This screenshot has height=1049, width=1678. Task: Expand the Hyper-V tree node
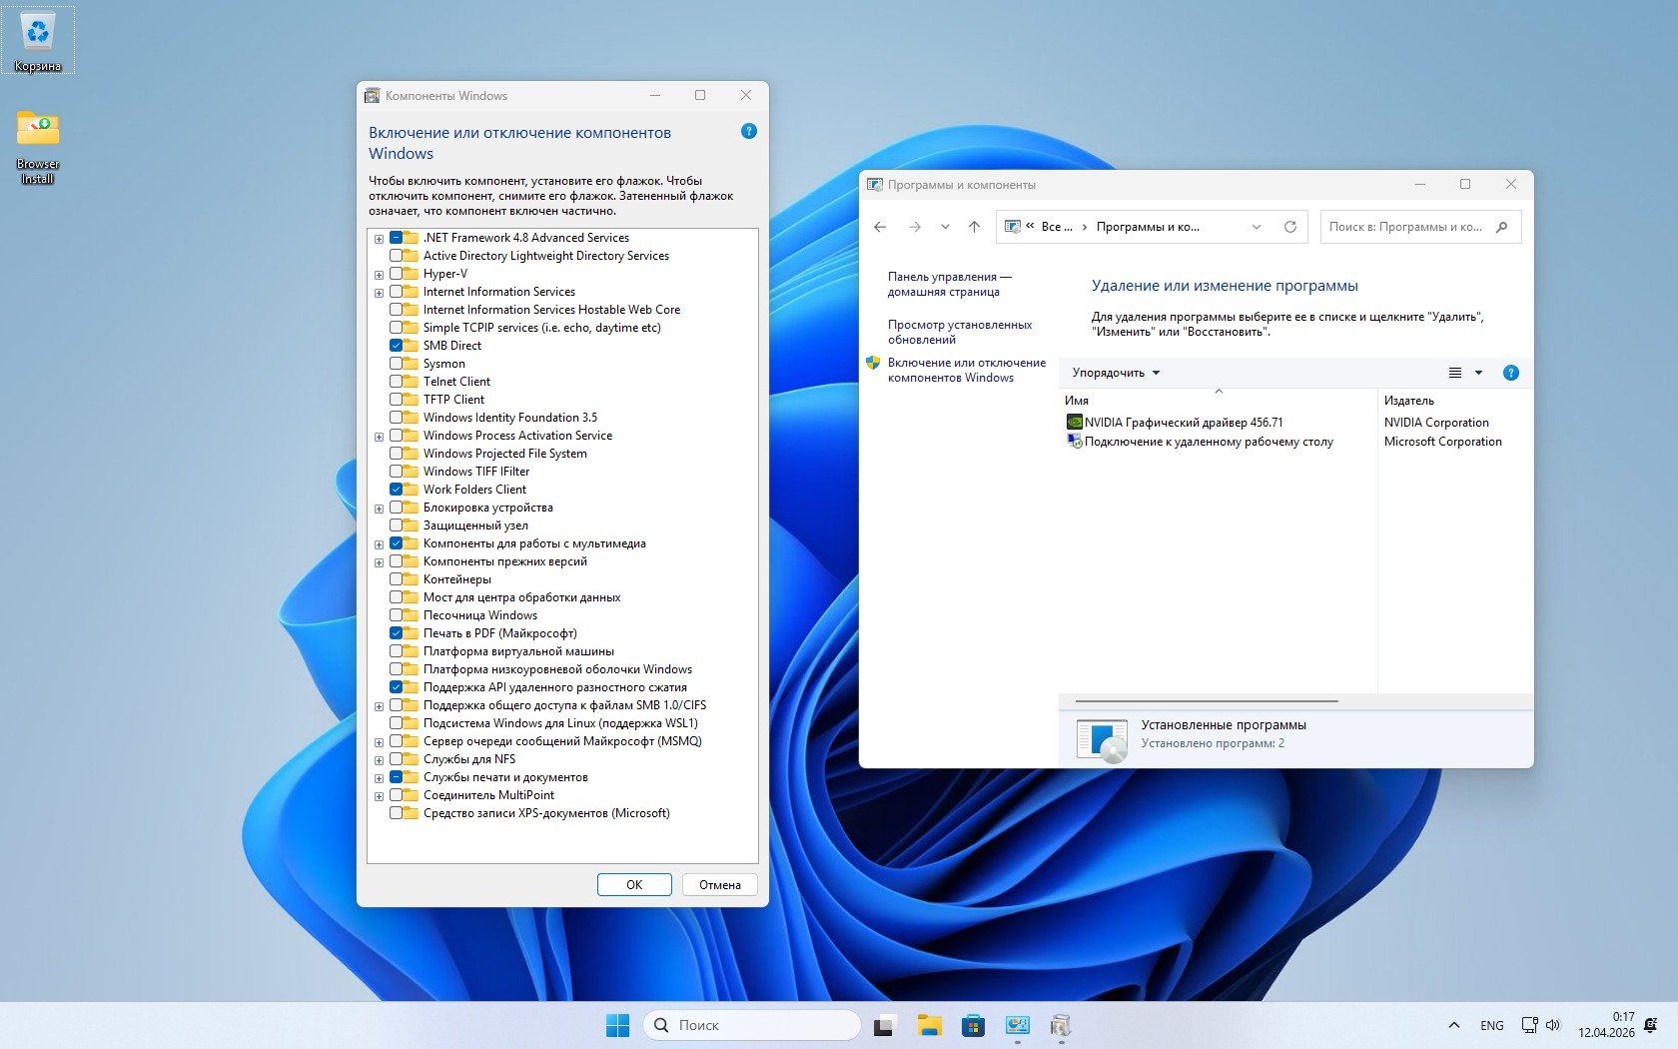pos(379,275)
